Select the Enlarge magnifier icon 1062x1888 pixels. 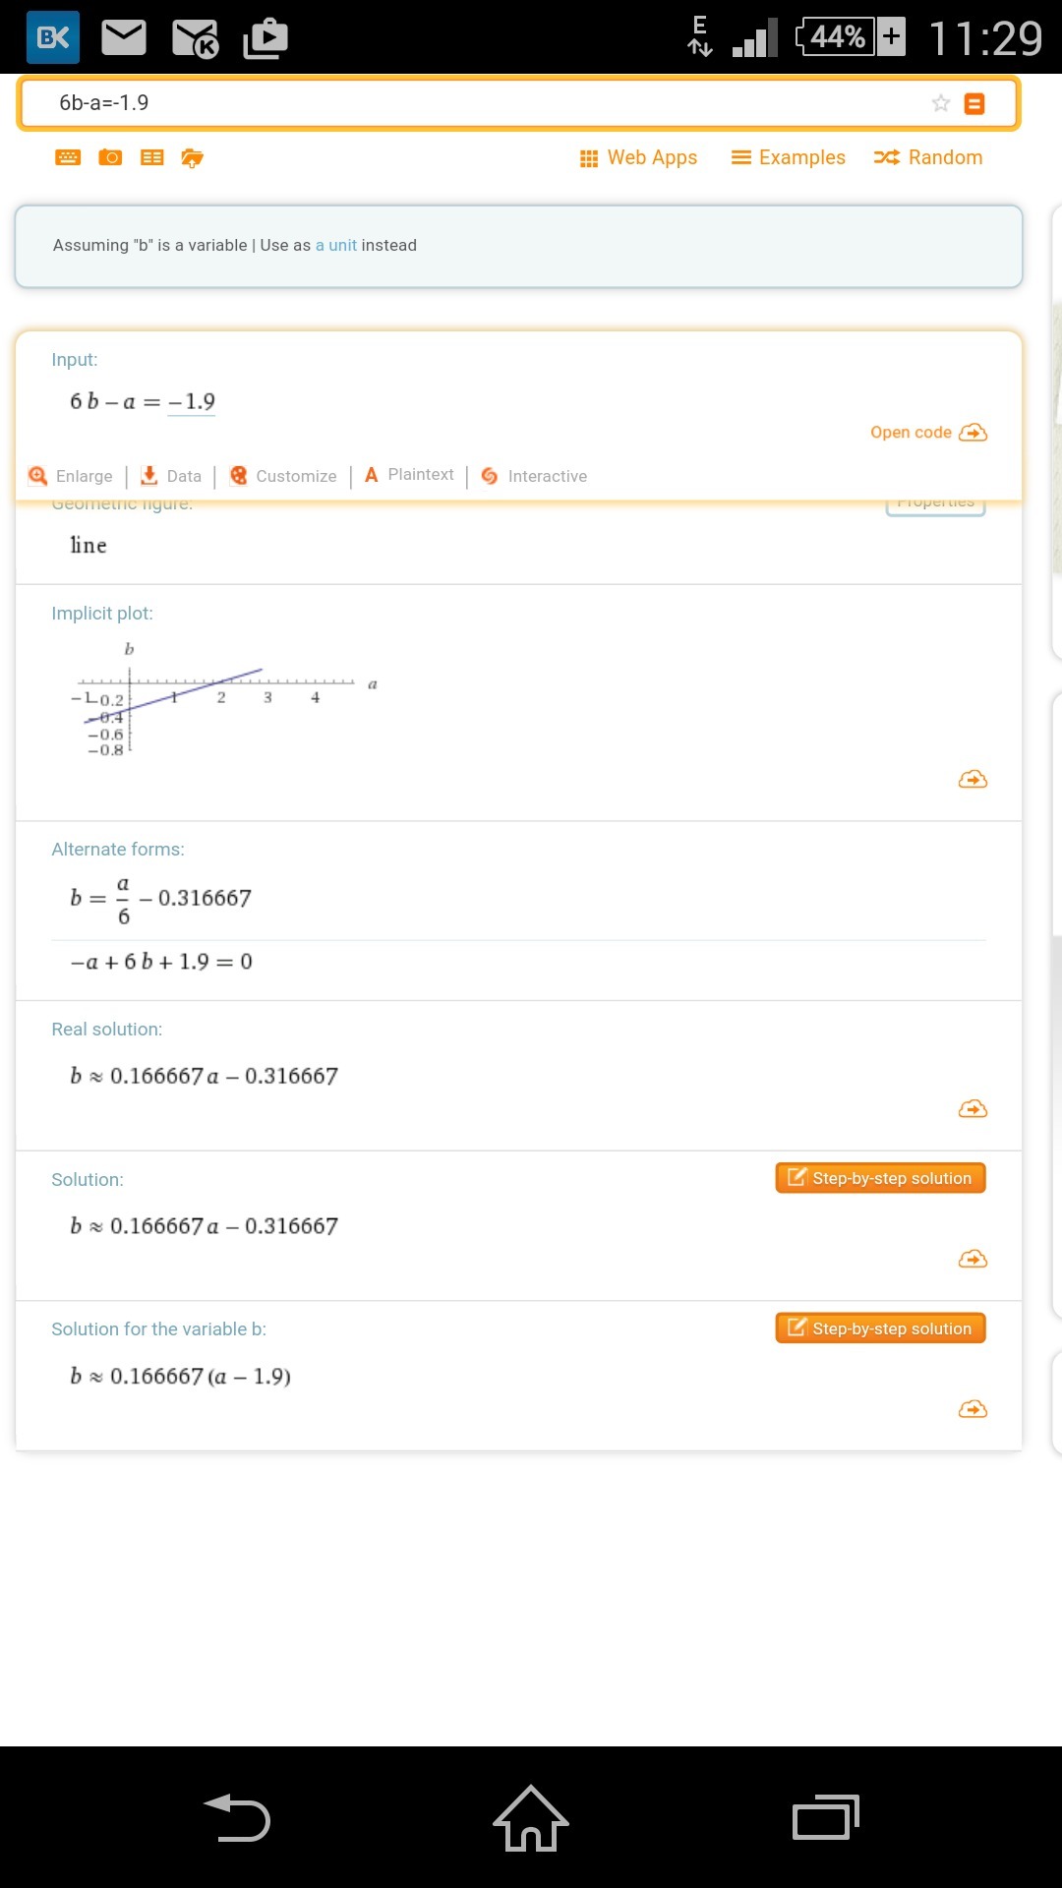[x=70, y=475]
